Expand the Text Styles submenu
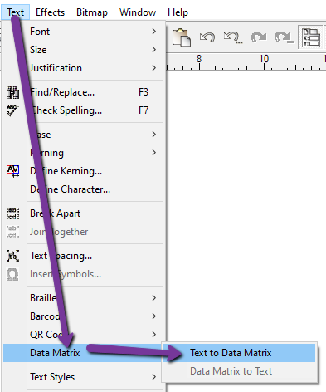Image resolution: width=326 pixels, height=392 pixels. (x=85, y=377)
